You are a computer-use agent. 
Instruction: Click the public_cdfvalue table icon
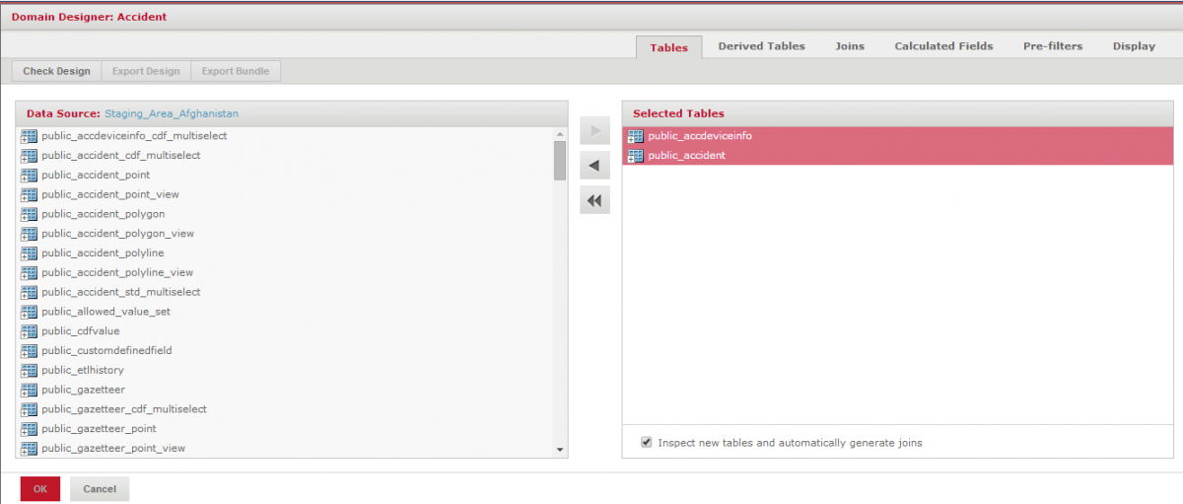tap(29, 331)
